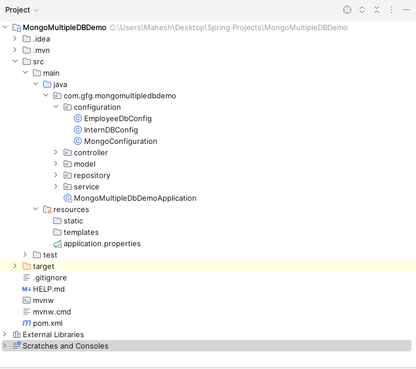Screen dimensions: 416x369
Task: Click the MongoMultipleDbDemoApplication runnable class icon
Action: coord(68,198)
